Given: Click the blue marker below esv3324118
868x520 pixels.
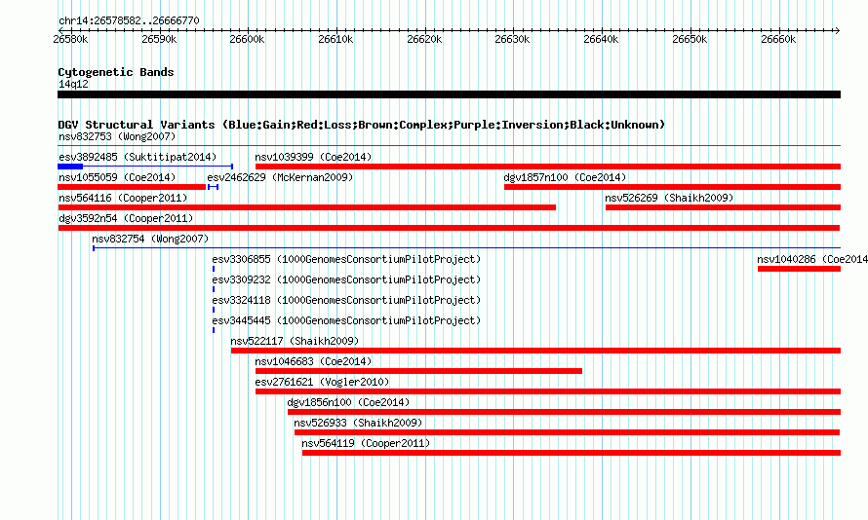Looking at the screenshot, I should pos(214,310).
